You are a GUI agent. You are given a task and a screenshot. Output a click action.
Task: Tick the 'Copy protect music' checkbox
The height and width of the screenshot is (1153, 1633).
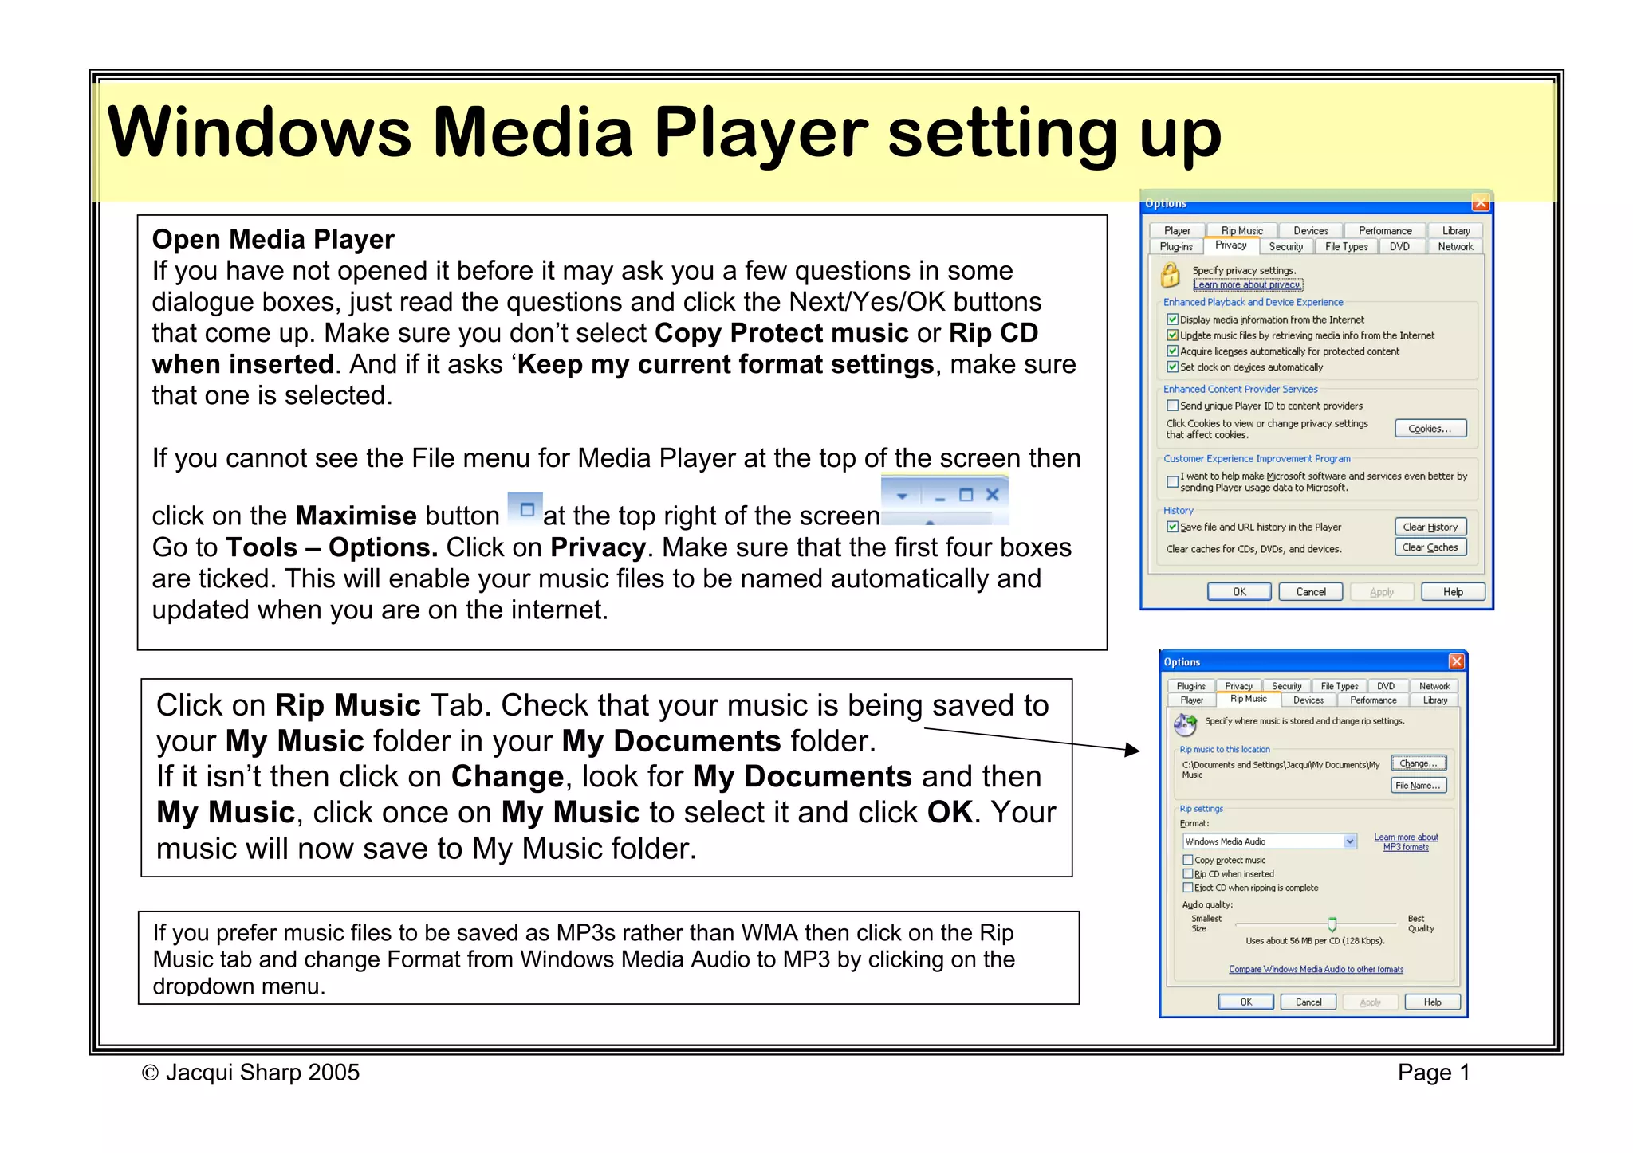(1188, 860)
